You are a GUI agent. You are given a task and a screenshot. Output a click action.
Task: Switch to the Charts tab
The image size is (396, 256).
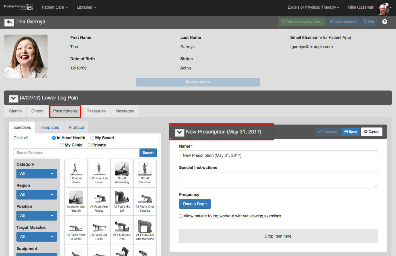point(37,111)
